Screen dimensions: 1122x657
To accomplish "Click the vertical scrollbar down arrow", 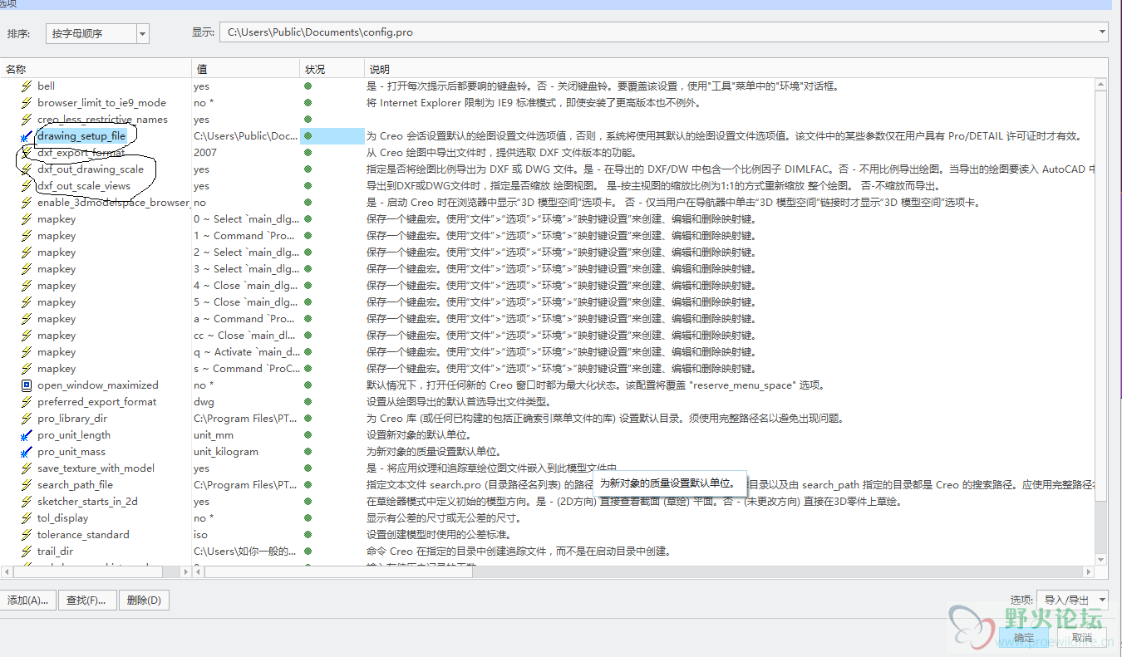I will coord(1100,560).
